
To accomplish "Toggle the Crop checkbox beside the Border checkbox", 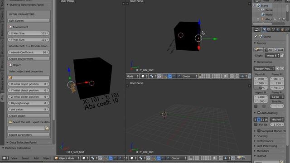I will pyautogui.click(x=264, y=106).
